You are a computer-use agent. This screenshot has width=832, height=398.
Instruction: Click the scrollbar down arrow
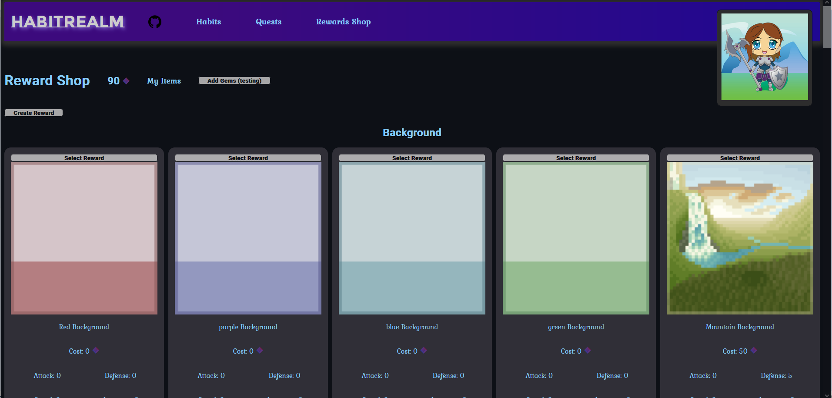point(827,395)
